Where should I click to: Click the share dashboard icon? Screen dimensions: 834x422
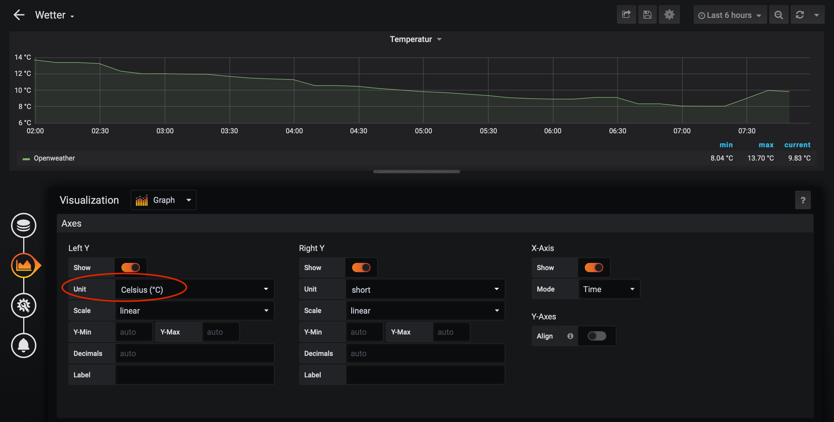(x=626, y=15)
